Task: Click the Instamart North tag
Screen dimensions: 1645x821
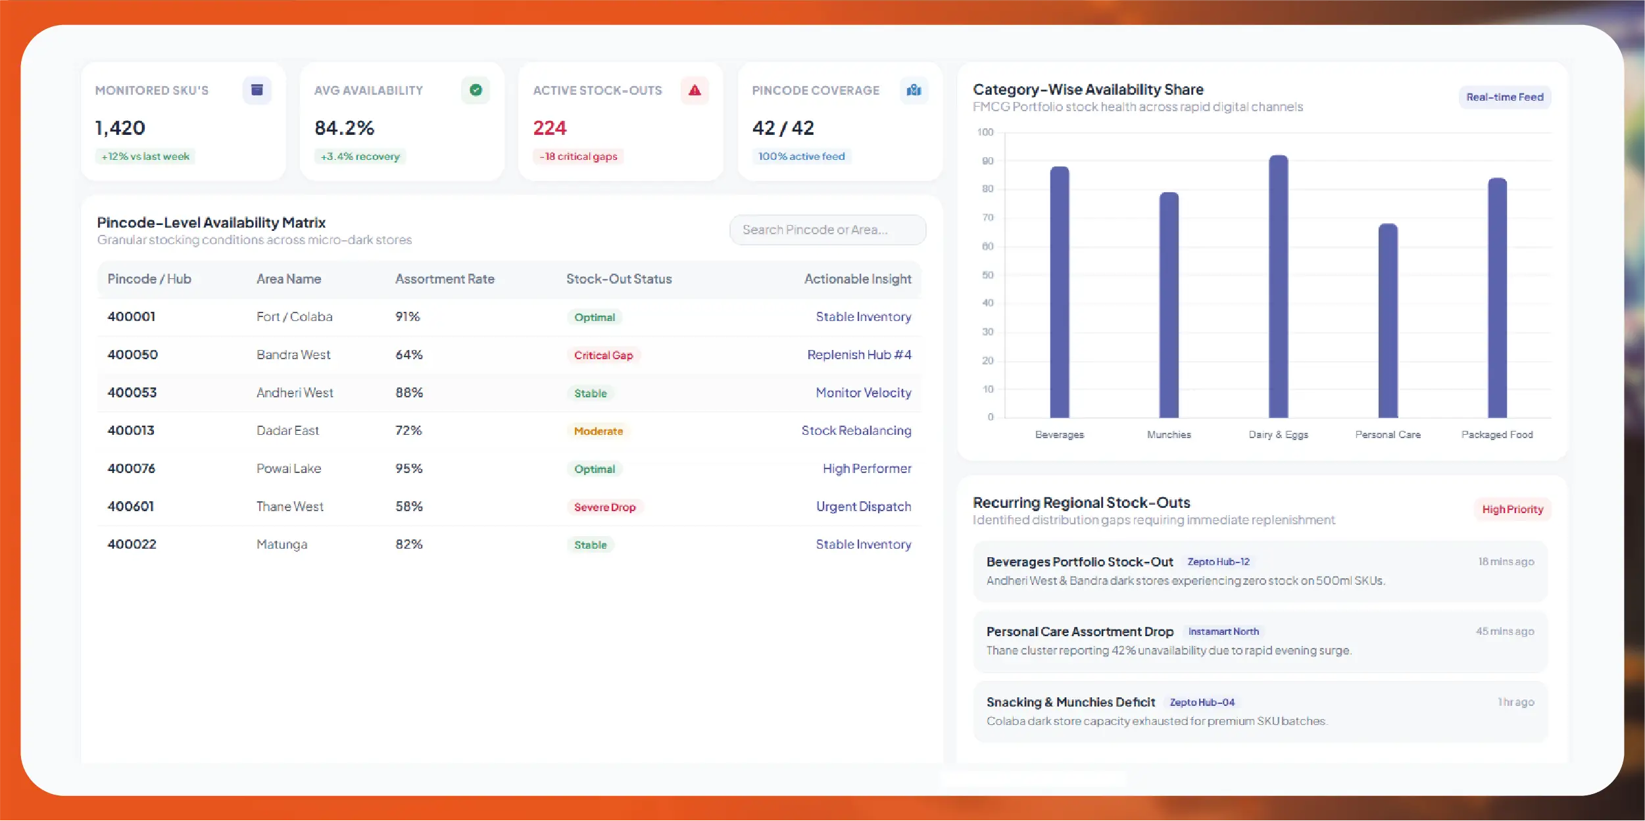Action: (x=1223, y=632)
